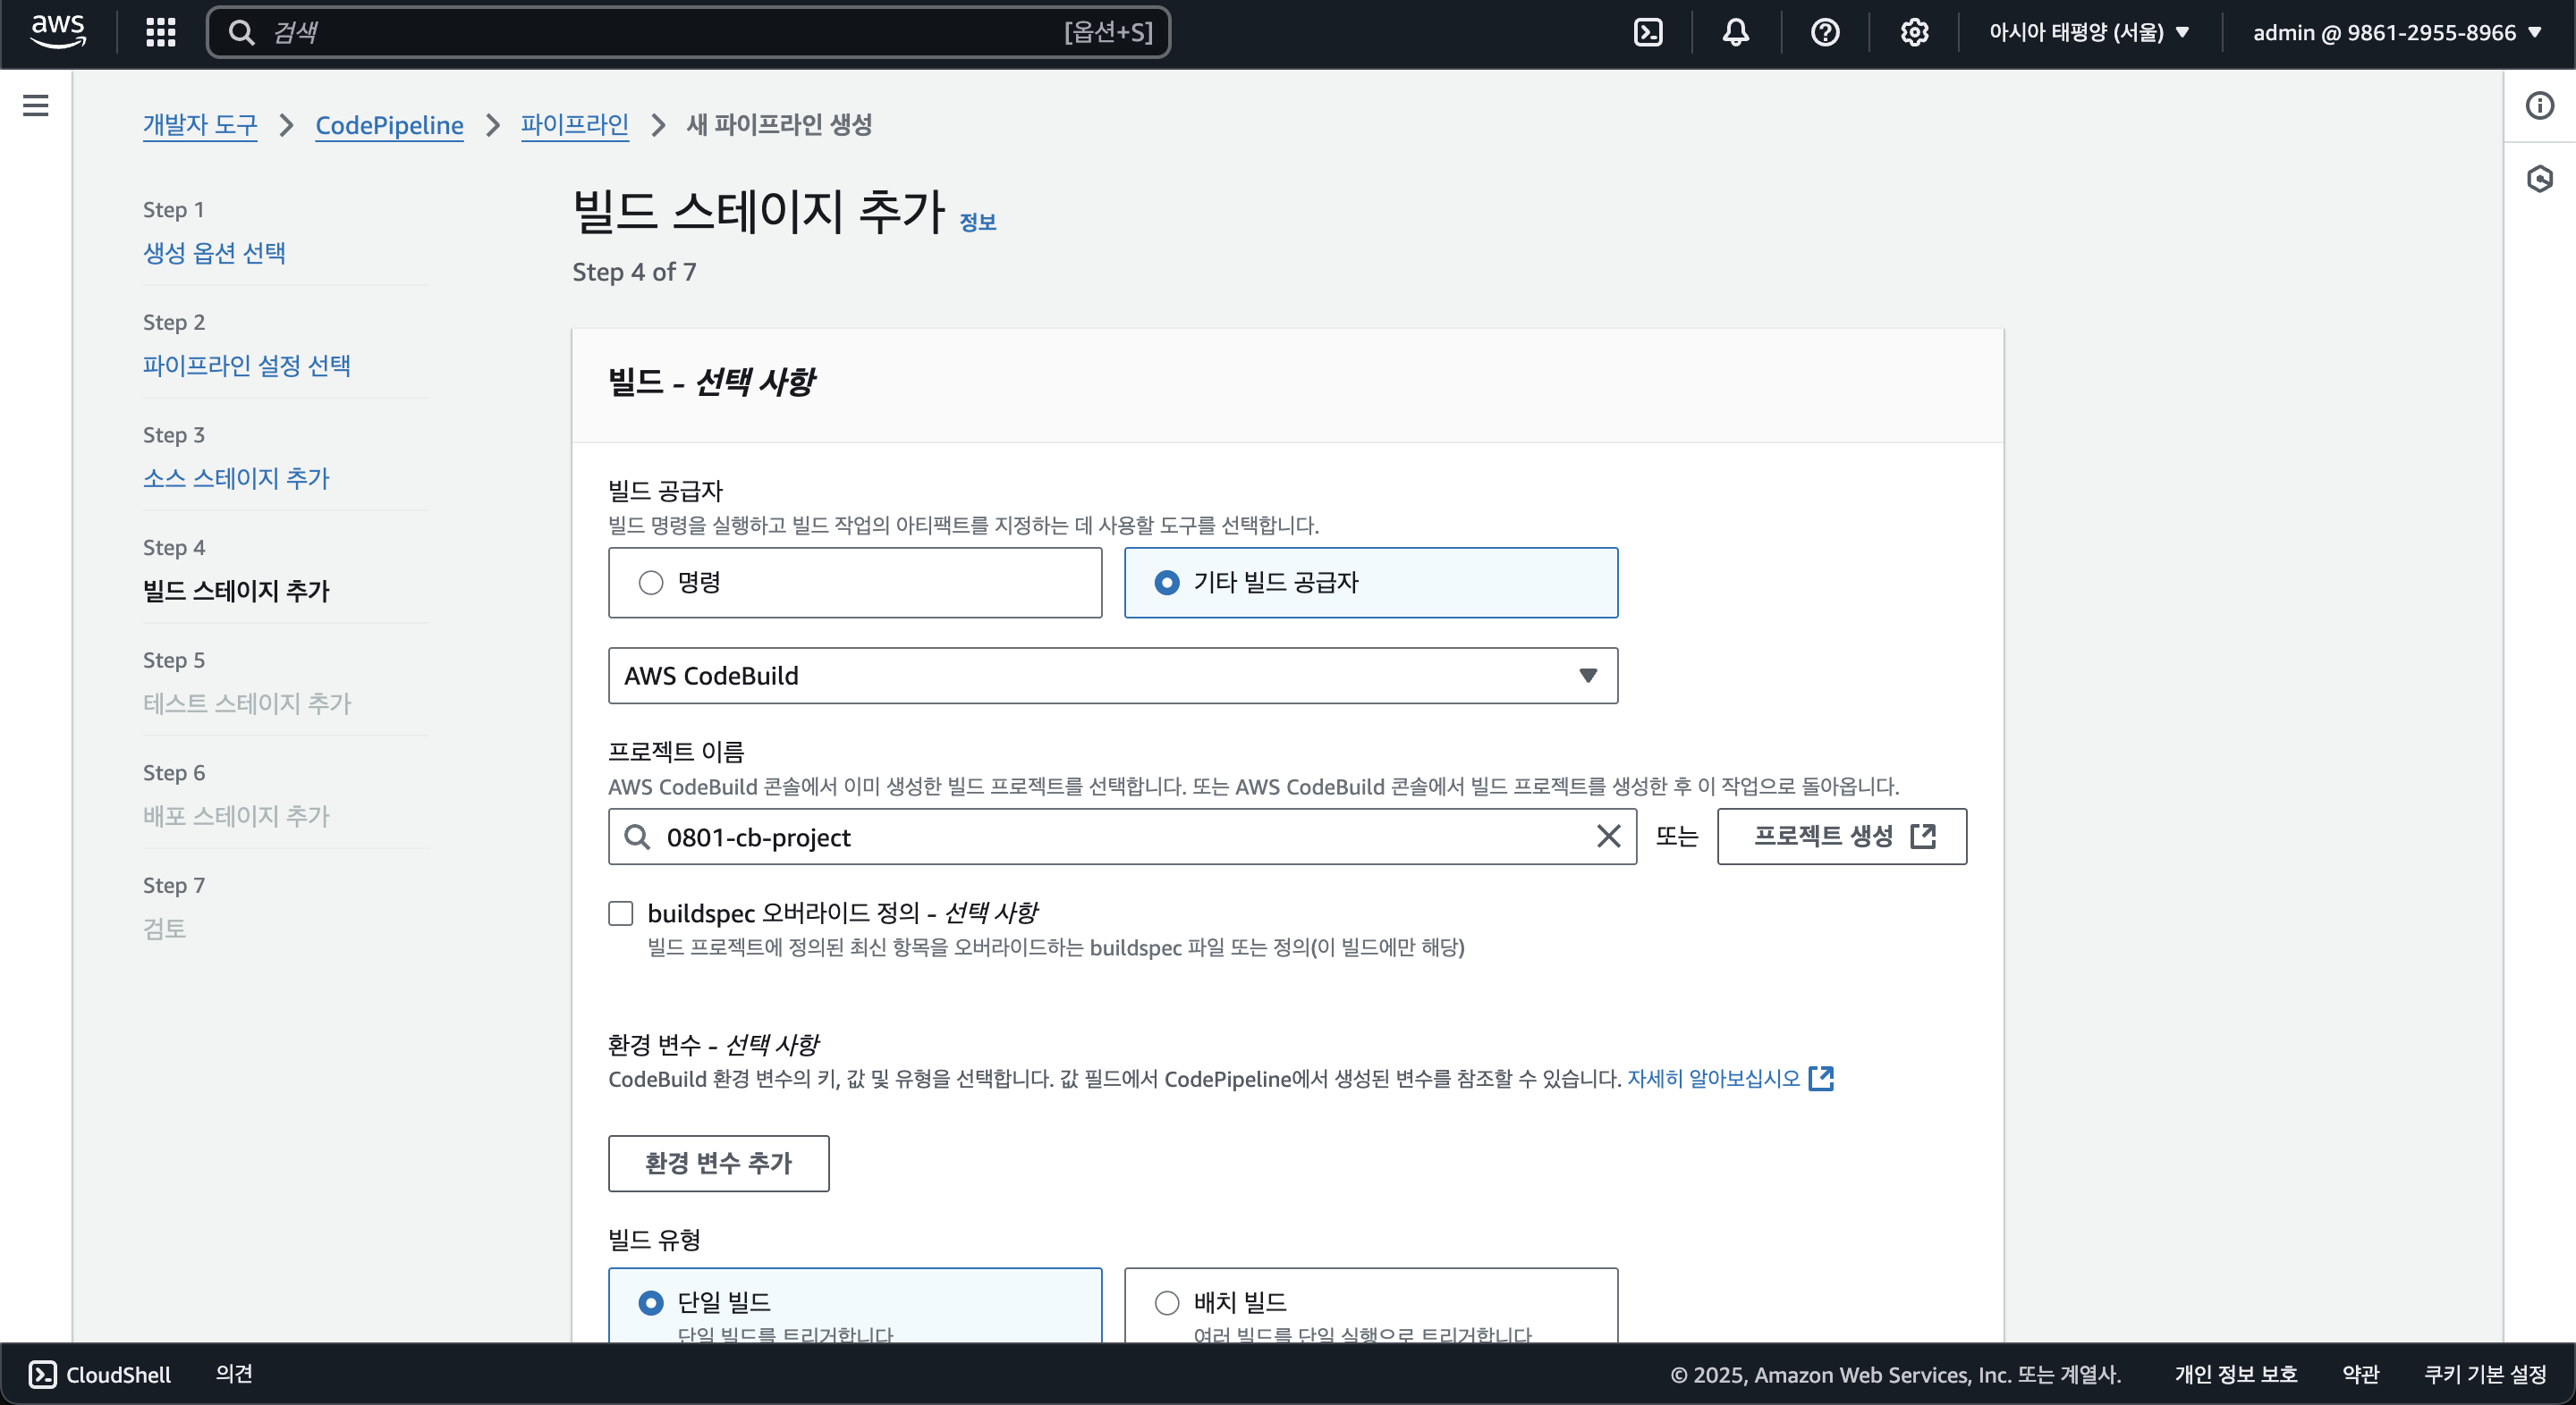Screen dimensions: 2576x1405
Task: Focus the top 검색 search field
Action: coord(660,32)
